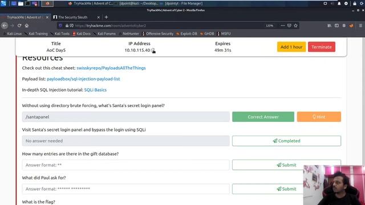Open the browser home page icon
Viewport: 365px width, 205px height.
point(27,26)
